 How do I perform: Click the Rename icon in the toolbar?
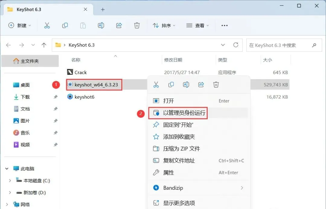coord(101,26)
